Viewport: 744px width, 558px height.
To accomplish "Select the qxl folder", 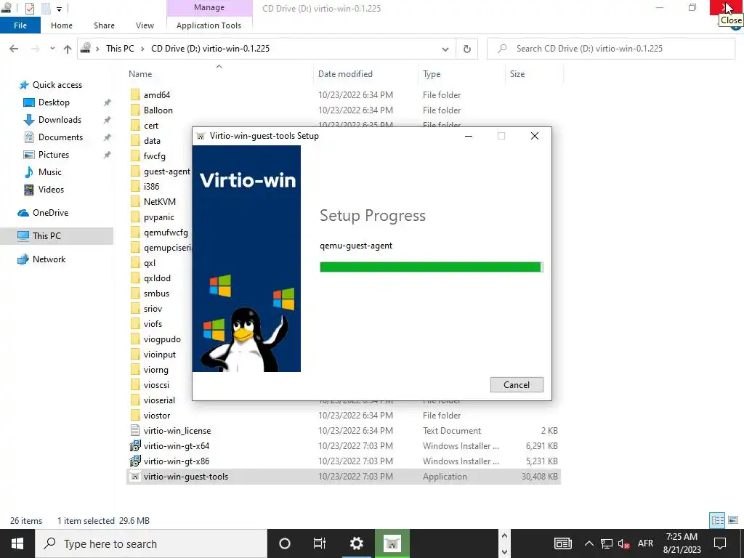I will click(150, 263).
